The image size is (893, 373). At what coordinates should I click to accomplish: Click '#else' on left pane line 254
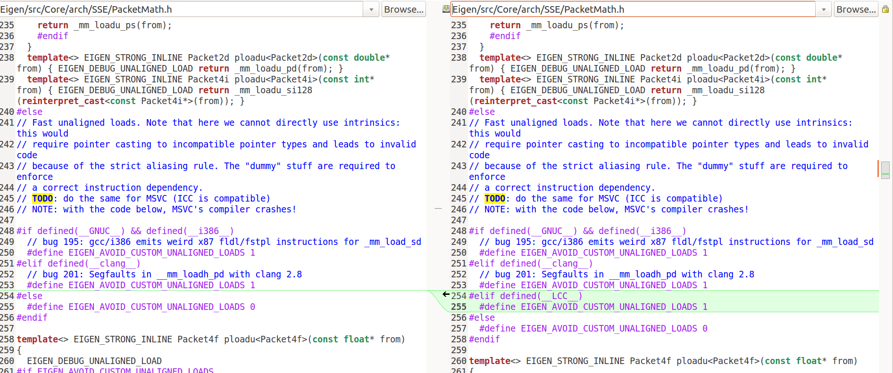click(x=30, y=296)
